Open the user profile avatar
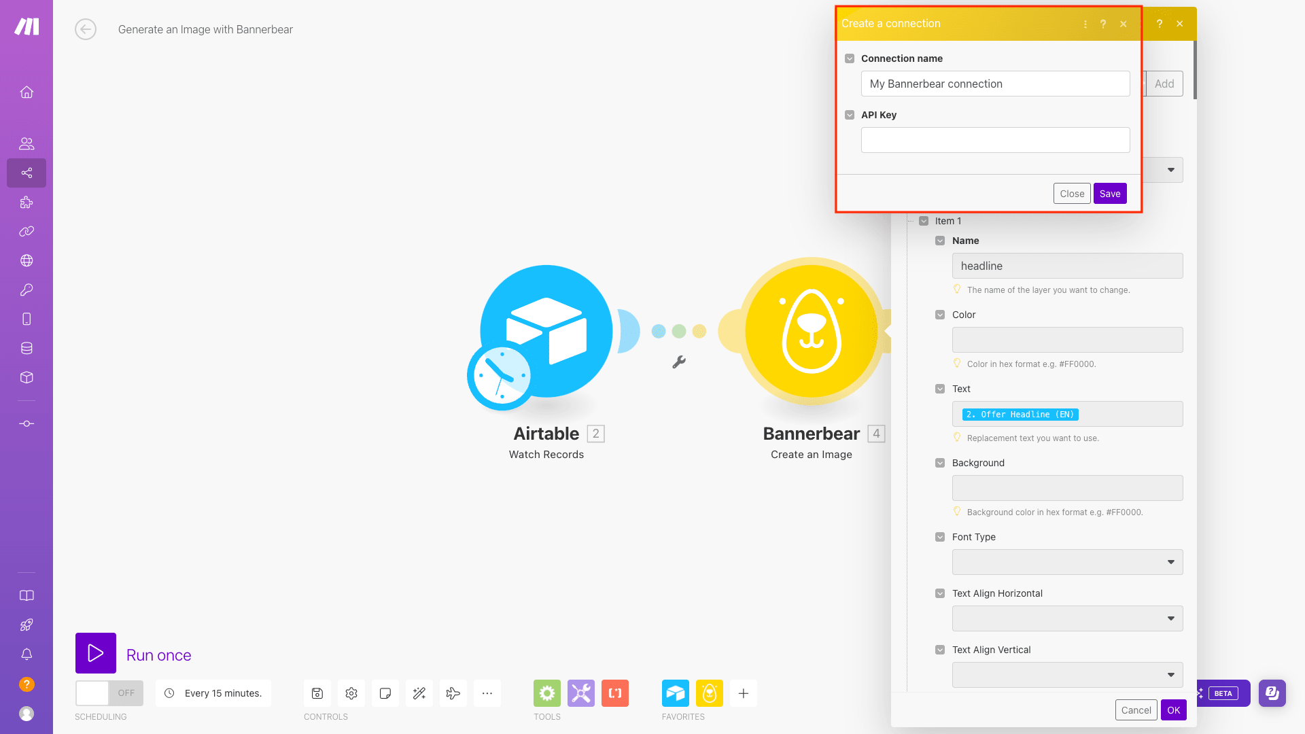 click(27, 713)
